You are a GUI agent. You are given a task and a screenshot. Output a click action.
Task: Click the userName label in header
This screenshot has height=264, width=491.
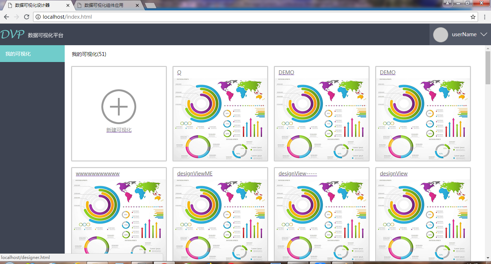[x=464, y=34]
